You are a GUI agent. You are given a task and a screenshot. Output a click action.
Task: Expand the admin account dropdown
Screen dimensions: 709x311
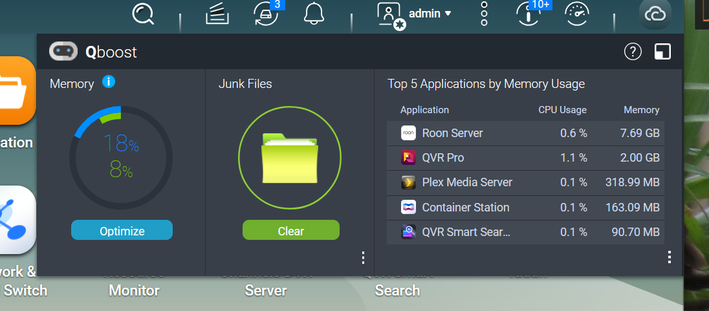click(x=430, y=14)
